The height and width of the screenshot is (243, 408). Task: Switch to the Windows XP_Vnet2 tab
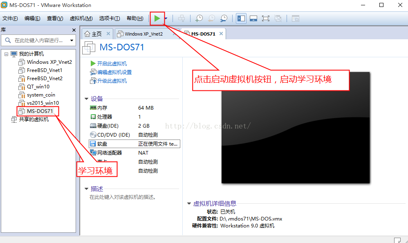tap(143, 34)
